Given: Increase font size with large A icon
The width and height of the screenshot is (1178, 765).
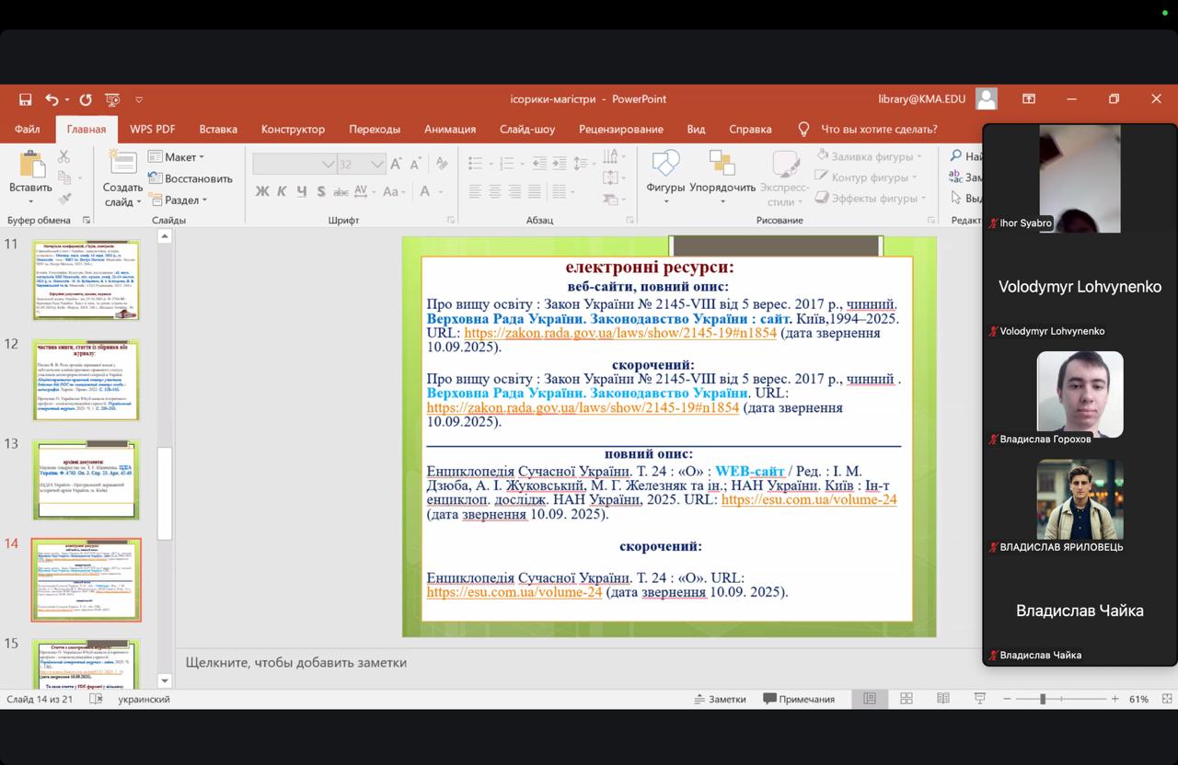Looking at the screenshot, I should click(396, 164).
